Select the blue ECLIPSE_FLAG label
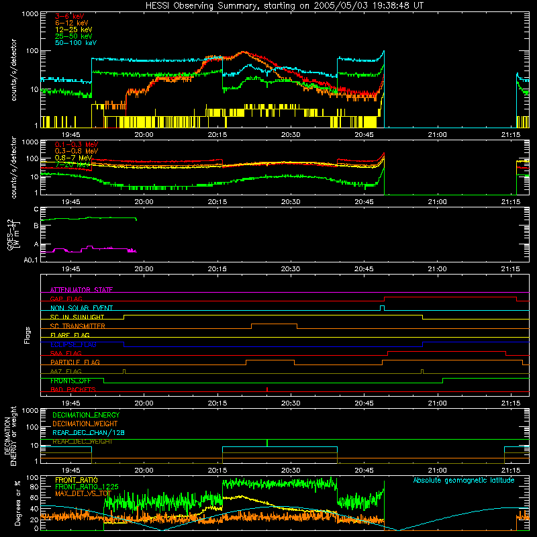 (73, 344)
